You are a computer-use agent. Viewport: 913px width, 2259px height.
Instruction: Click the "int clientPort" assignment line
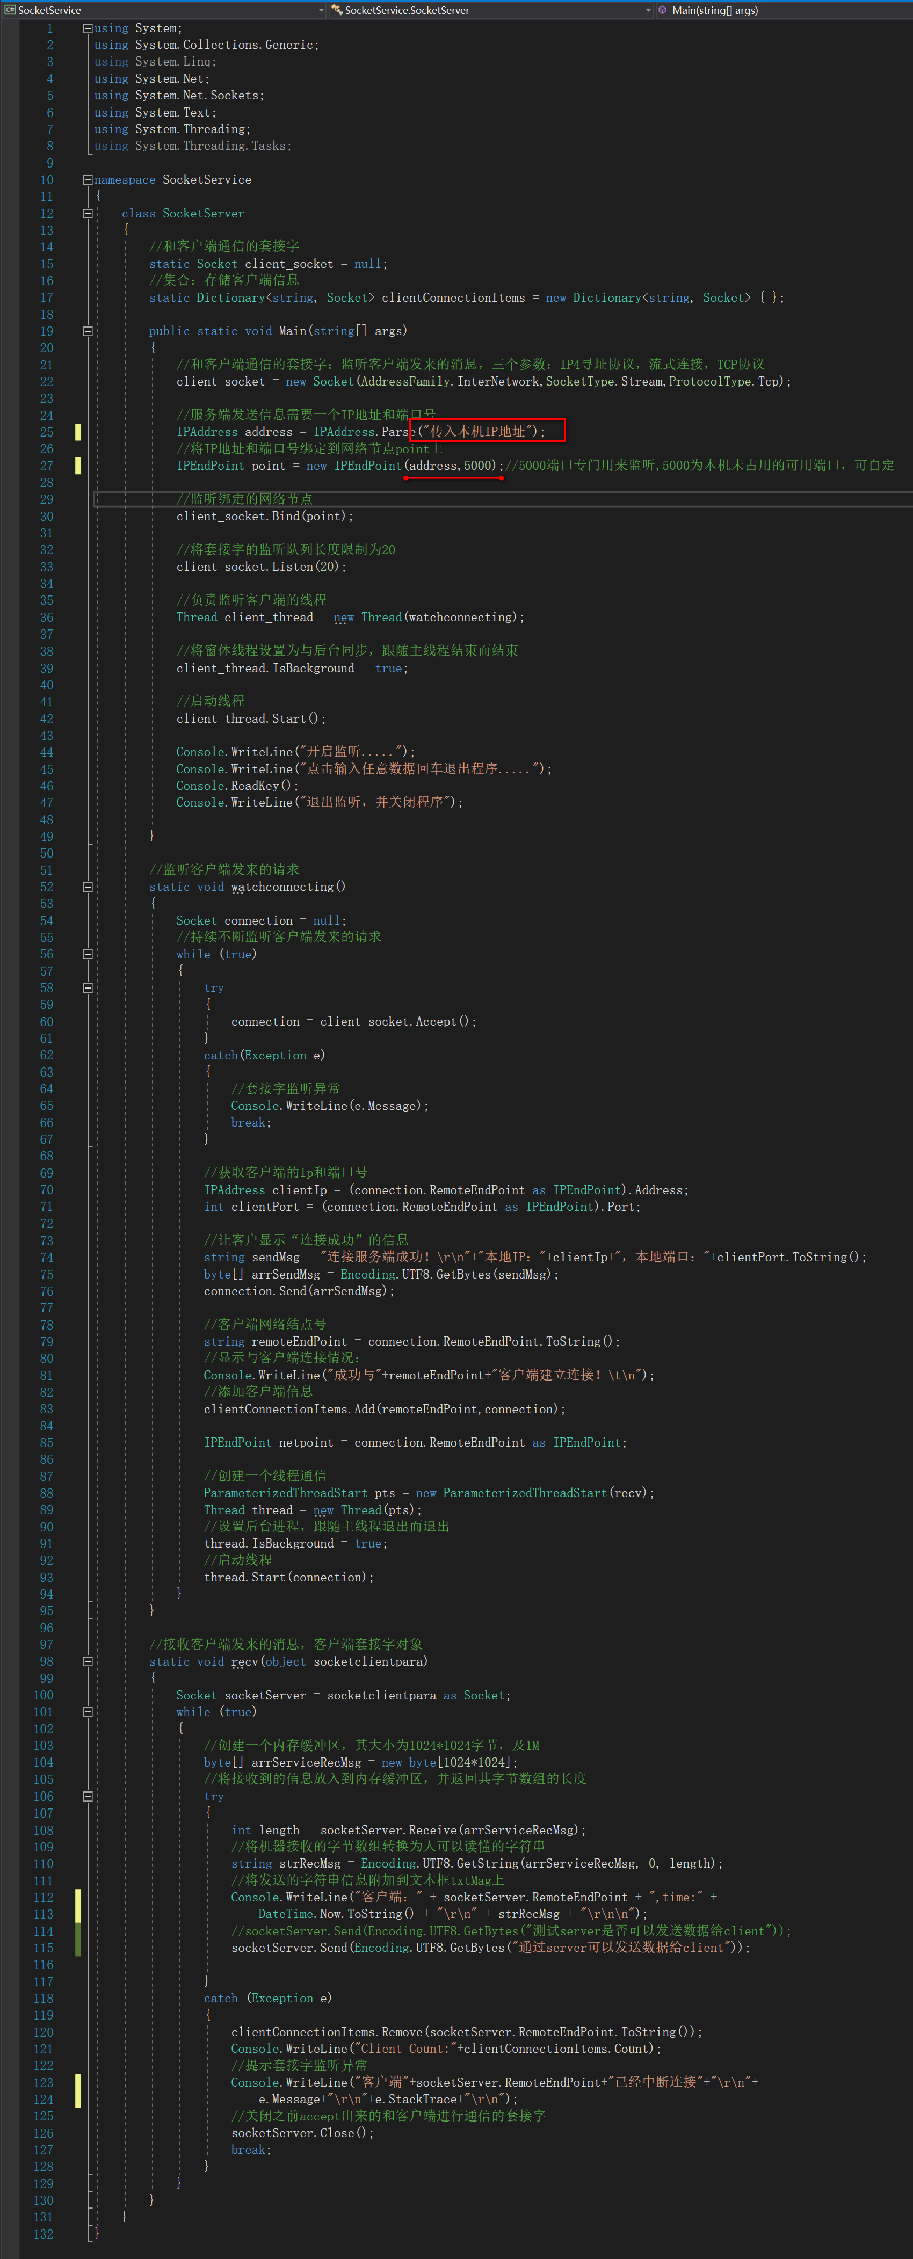(423, 1207)
